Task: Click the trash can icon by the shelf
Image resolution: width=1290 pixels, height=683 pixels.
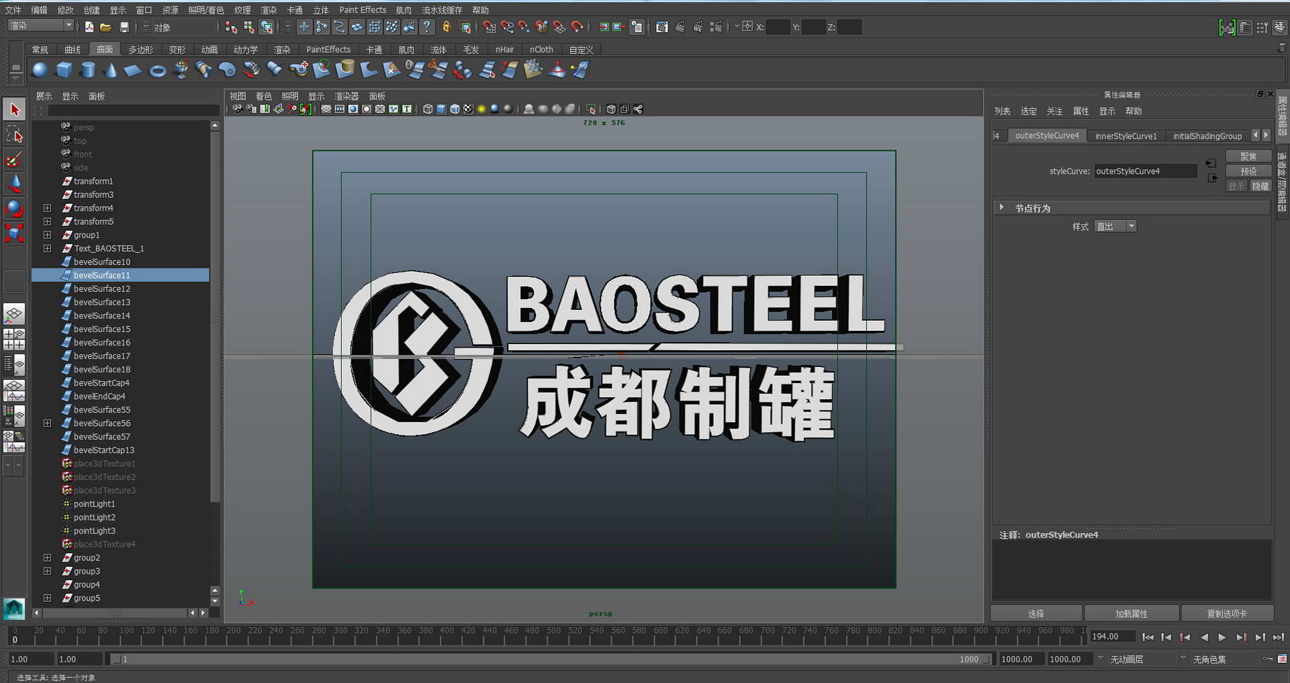Action: 1281,48
